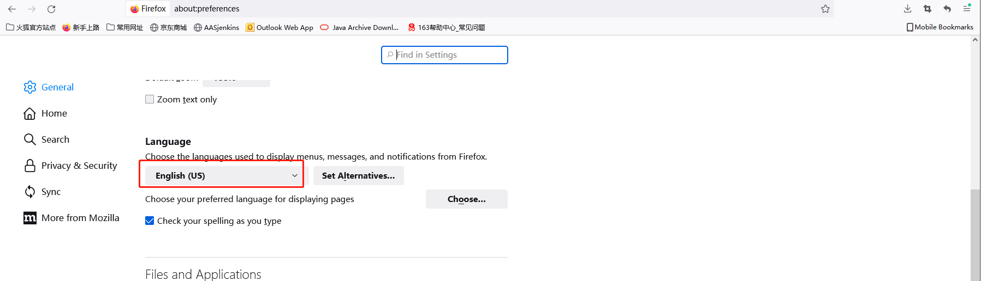
Task: Enable the Zoom text only checkbox
Action: pos(150,99)
